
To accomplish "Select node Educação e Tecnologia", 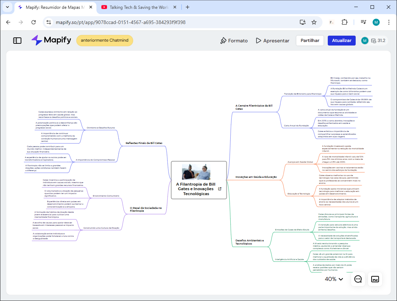I will tap(299, 194).
